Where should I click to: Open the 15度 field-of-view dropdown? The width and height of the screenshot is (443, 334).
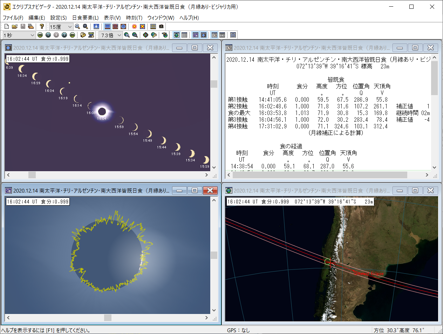(70, 27)
